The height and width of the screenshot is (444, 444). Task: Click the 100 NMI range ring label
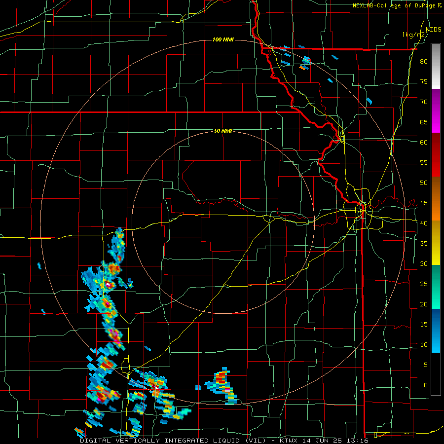click(x=223, y=39)
